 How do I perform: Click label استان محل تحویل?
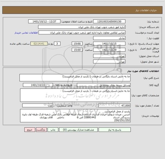pyautogui.click(x=149, y=56)
